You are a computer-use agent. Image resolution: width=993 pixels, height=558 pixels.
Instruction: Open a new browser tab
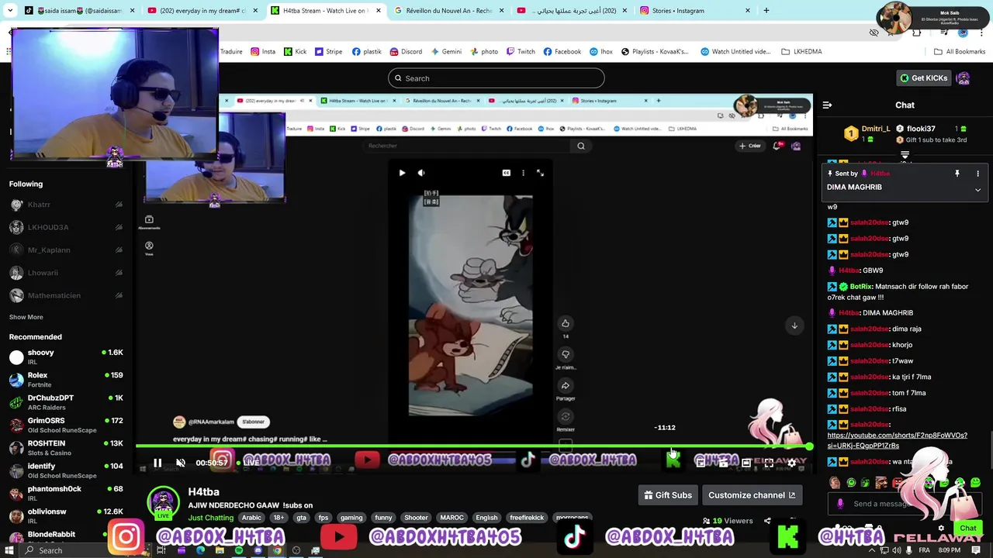766,11
